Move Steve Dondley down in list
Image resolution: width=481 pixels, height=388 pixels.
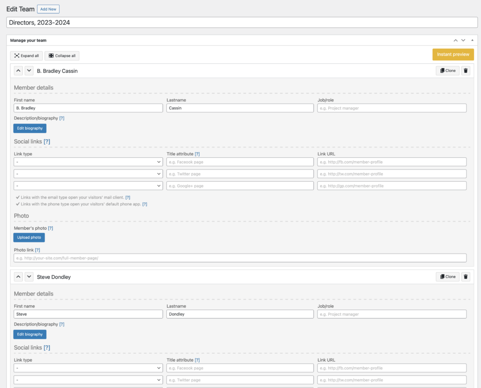(29, 277)
